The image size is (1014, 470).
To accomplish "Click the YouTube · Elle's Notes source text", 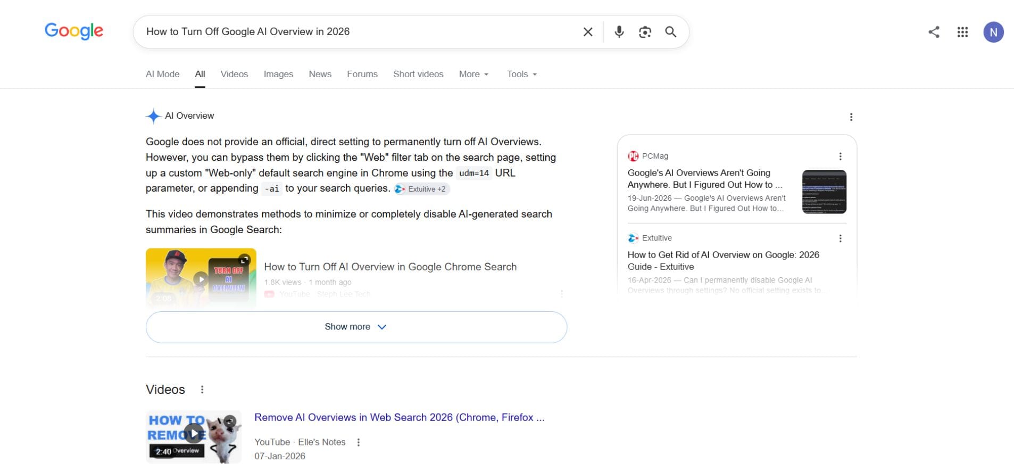I will point(300,442).
